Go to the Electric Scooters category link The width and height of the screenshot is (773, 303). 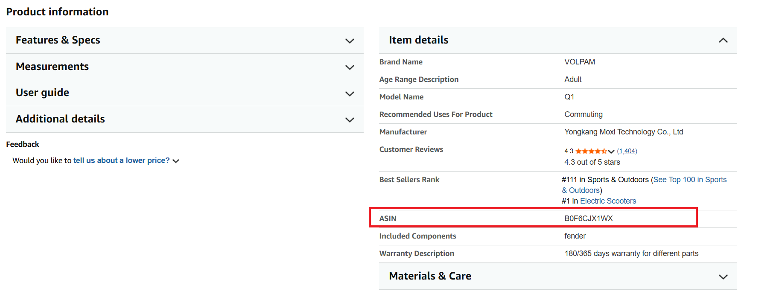coord(608,201)
